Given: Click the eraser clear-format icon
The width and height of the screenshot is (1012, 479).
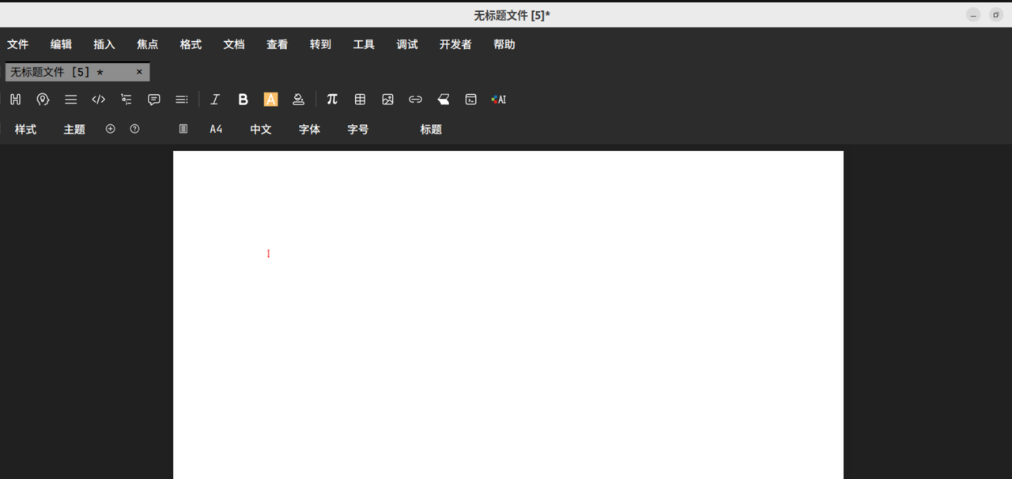Looking at the screenshot, I should [x=443, y=100].
